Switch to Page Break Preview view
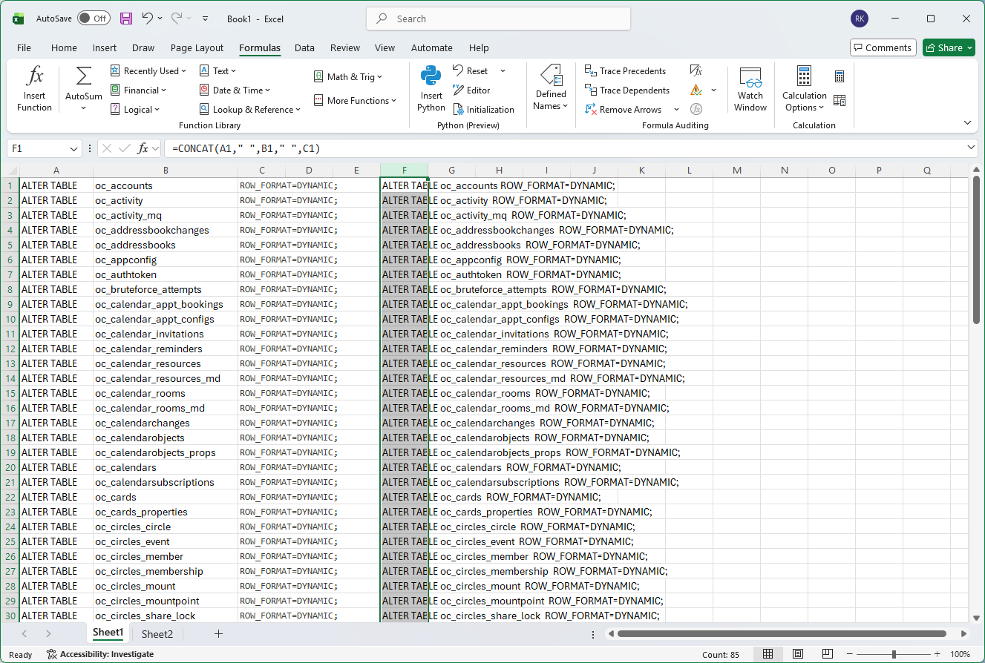Image resolution: width=985 pixels, height=663 pixels. (x=827, y=654)
